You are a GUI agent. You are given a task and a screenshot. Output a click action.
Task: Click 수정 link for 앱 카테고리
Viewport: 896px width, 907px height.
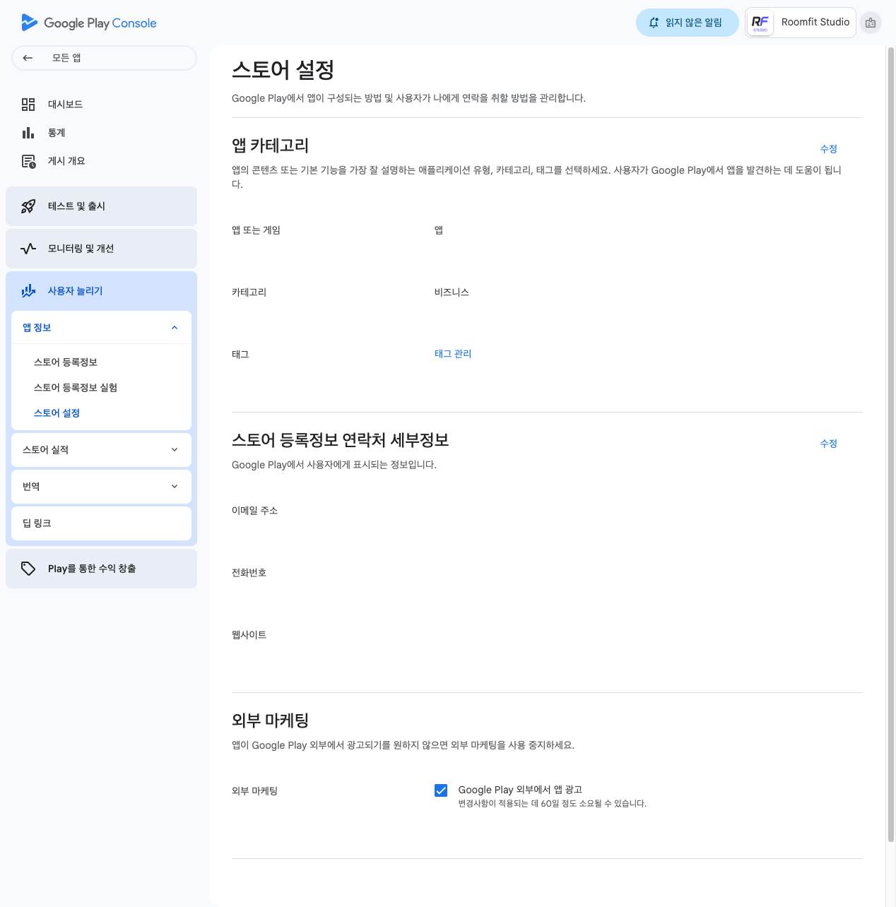(x=828, y=149)
